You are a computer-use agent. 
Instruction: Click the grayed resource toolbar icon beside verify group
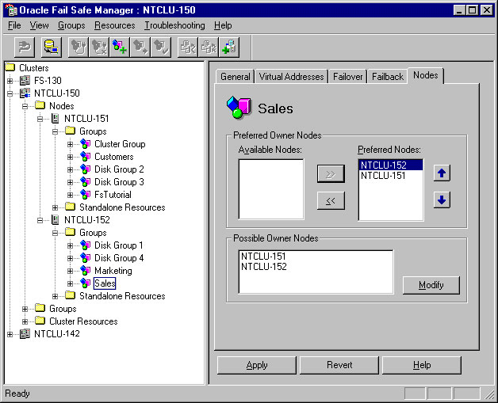click(x=188, y=48)
